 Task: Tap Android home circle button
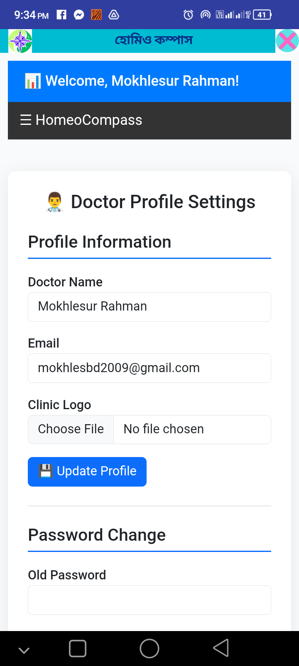[149, 648]
